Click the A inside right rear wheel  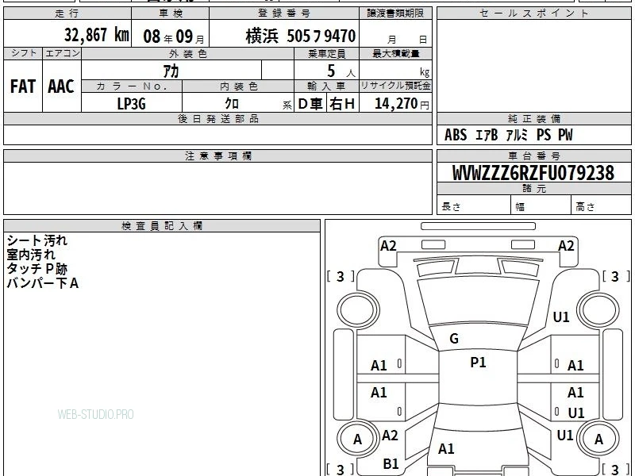tap(598, 440)
